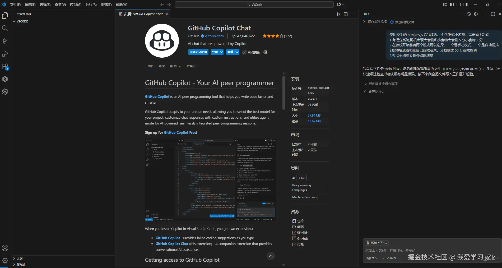Open the View (查看) menu
The width and height of the screenshot is (502, 268).
coord(60,4)
